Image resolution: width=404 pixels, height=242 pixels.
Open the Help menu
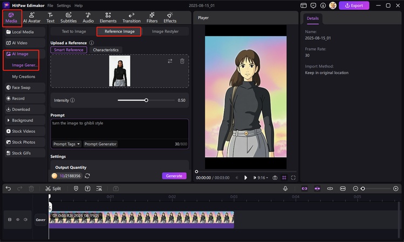79,5
